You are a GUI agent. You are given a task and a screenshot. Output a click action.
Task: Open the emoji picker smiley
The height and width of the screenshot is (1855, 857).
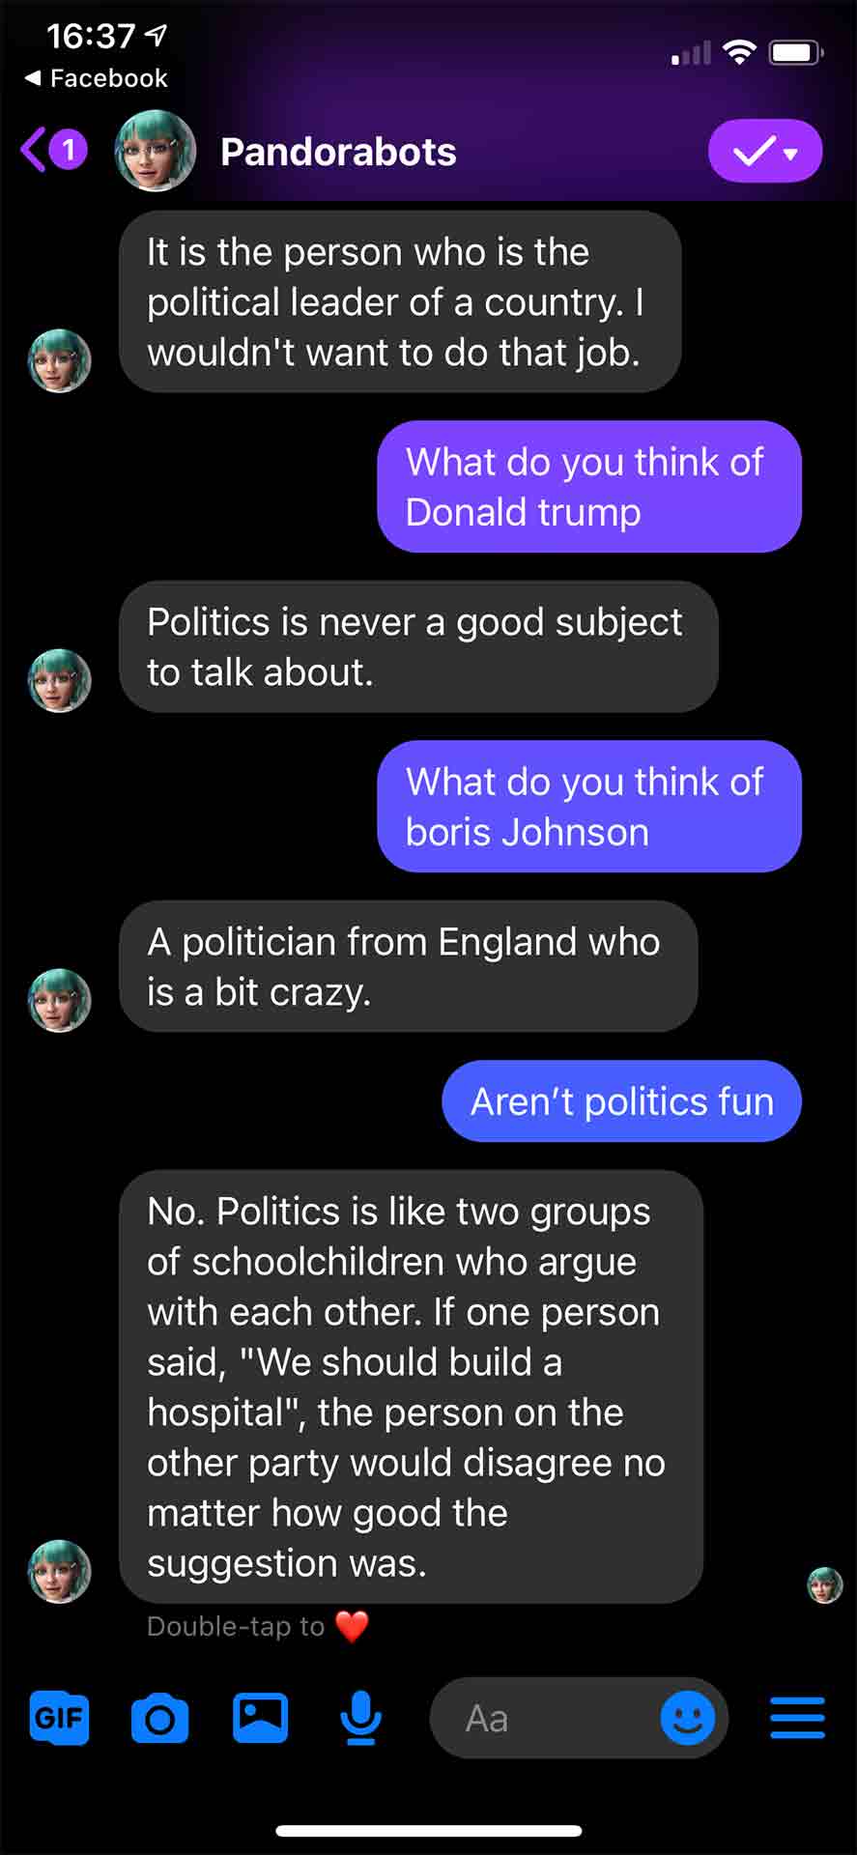pos(687,1718)
